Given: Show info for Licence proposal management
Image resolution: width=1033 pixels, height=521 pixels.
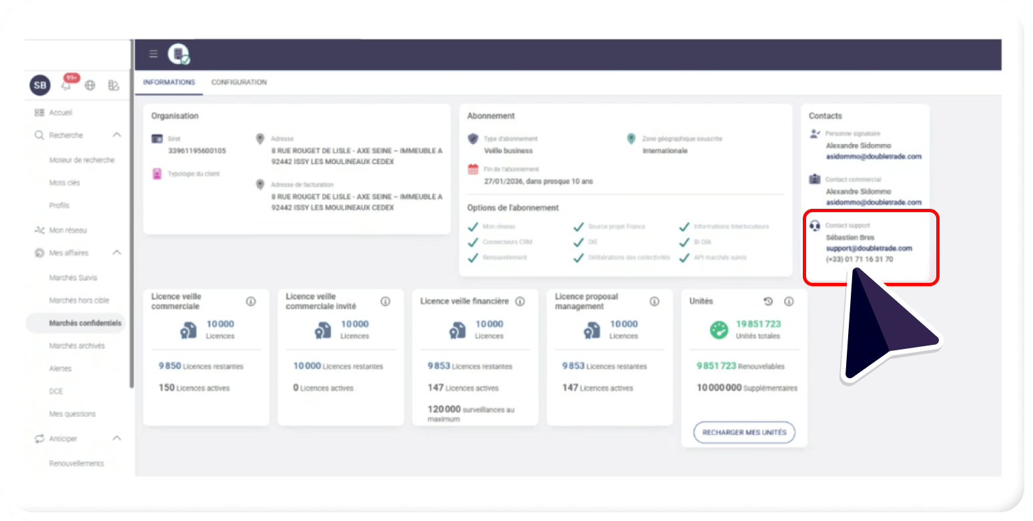Looking at the screenshot, I should 655,302.
